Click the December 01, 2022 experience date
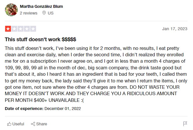Viewport: 193px width, 130px height. click(x=63, y=109)
